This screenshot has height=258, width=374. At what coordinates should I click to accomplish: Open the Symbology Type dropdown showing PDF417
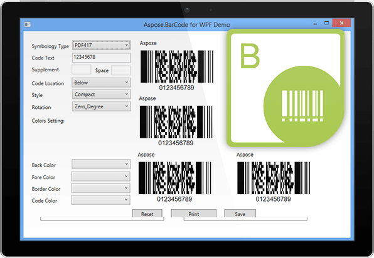[101, 45]
